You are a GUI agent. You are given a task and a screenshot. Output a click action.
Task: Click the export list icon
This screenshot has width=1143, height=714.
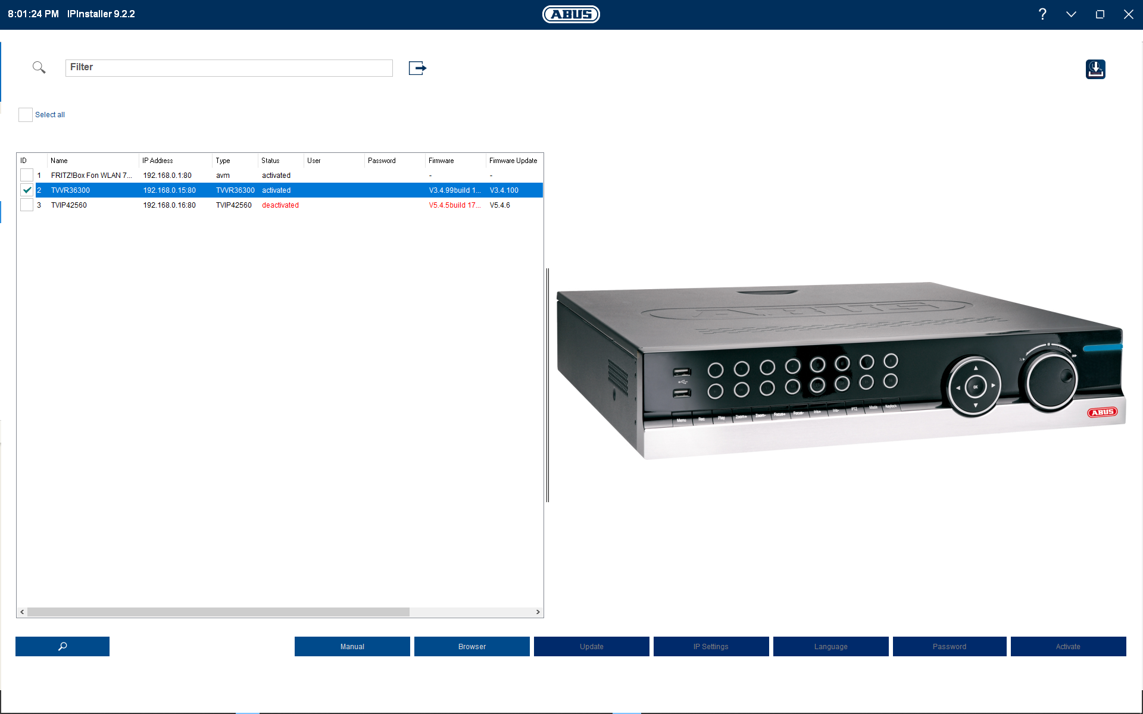[417, 68]
